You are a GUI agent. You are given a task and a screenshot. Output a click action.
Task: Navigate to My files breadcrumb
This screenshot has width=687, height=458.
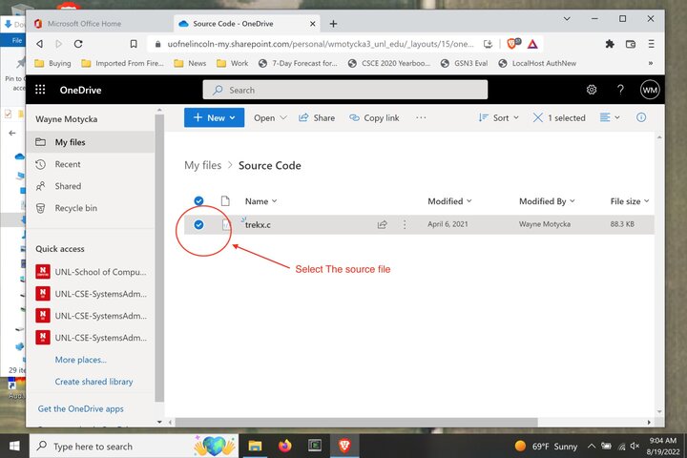pyautogui.click(x=202, y=165)
